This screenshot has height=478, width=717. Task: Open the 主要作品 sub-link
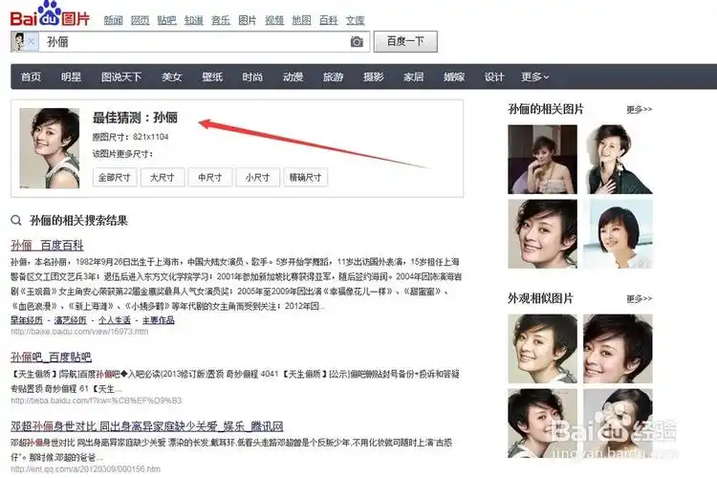158,320
